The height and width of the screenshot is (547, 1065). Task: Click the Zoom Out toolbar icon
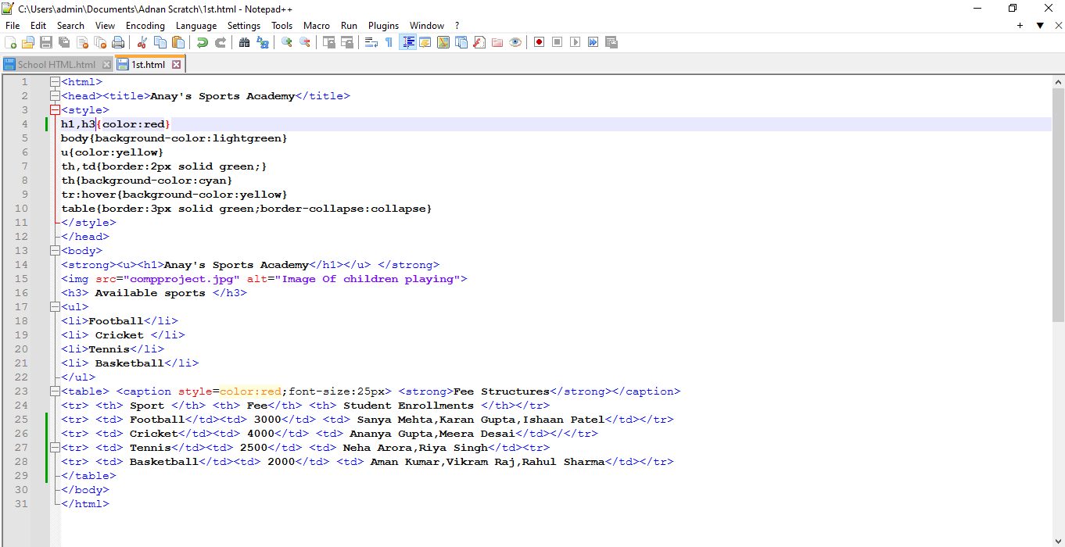(305, 42)
